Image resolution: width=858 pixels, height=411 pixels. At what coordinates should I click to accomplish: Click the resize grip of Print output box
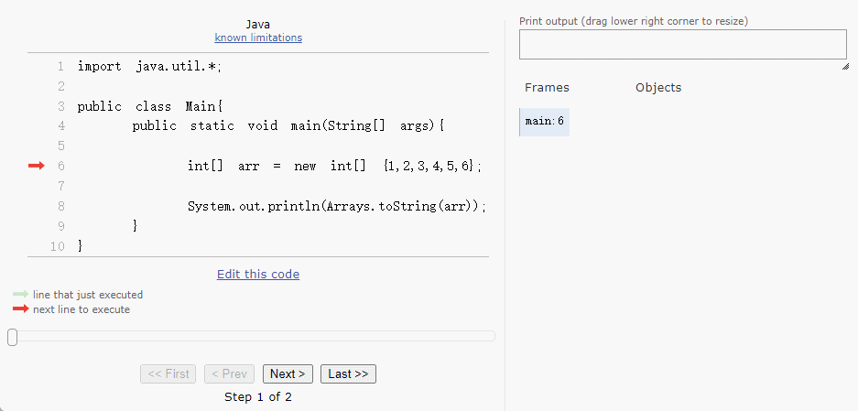point(843,65)
